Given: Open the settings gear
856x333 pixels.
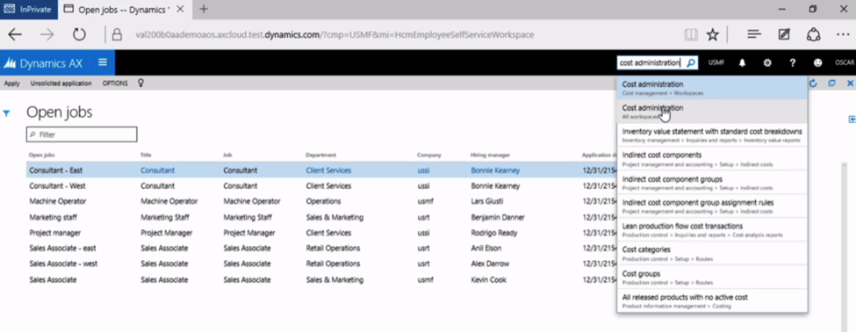Looking at the screenshot, I should coord(767,62).
